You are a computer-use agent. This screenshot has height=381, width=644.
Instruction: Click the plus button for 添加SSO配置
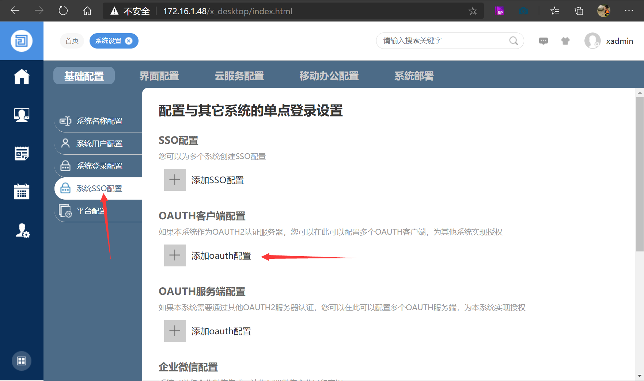[175, 180]
